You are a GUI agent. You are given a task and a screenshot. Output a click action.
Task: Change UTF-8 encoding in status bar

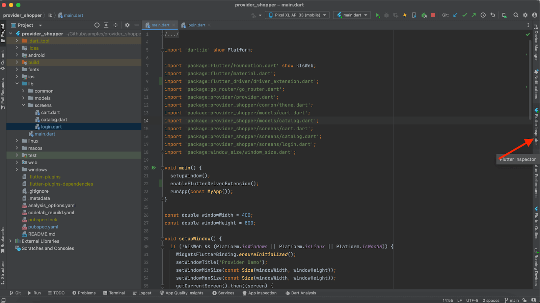click(472, 300)
